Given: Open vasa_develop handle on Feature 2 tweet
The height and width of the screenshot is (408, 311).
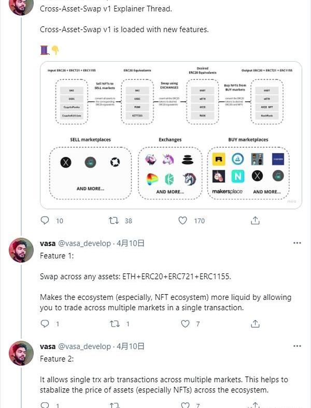Looking at the screenshot, I should coord(84,346).
